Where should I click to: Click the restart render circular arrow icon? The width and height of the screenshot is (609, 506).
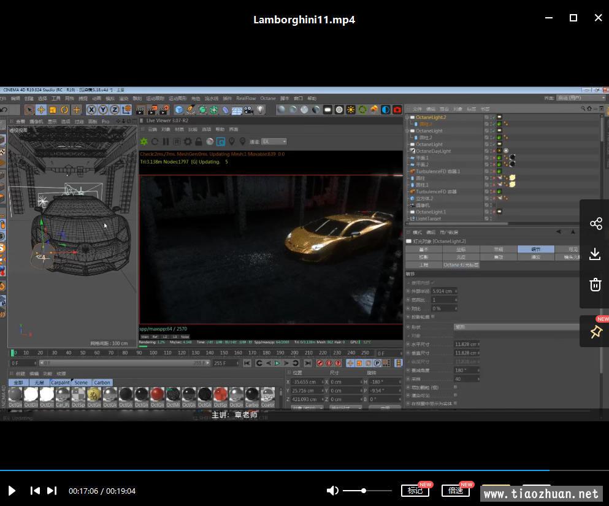pyautogui.click(x=155, y=142)
